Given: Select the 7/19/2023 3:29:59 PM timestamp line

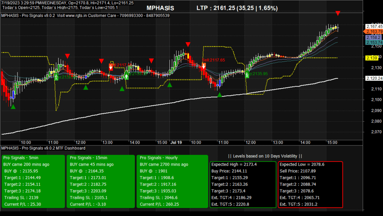Looking at the screenshot, I should [x=67, y=3].
